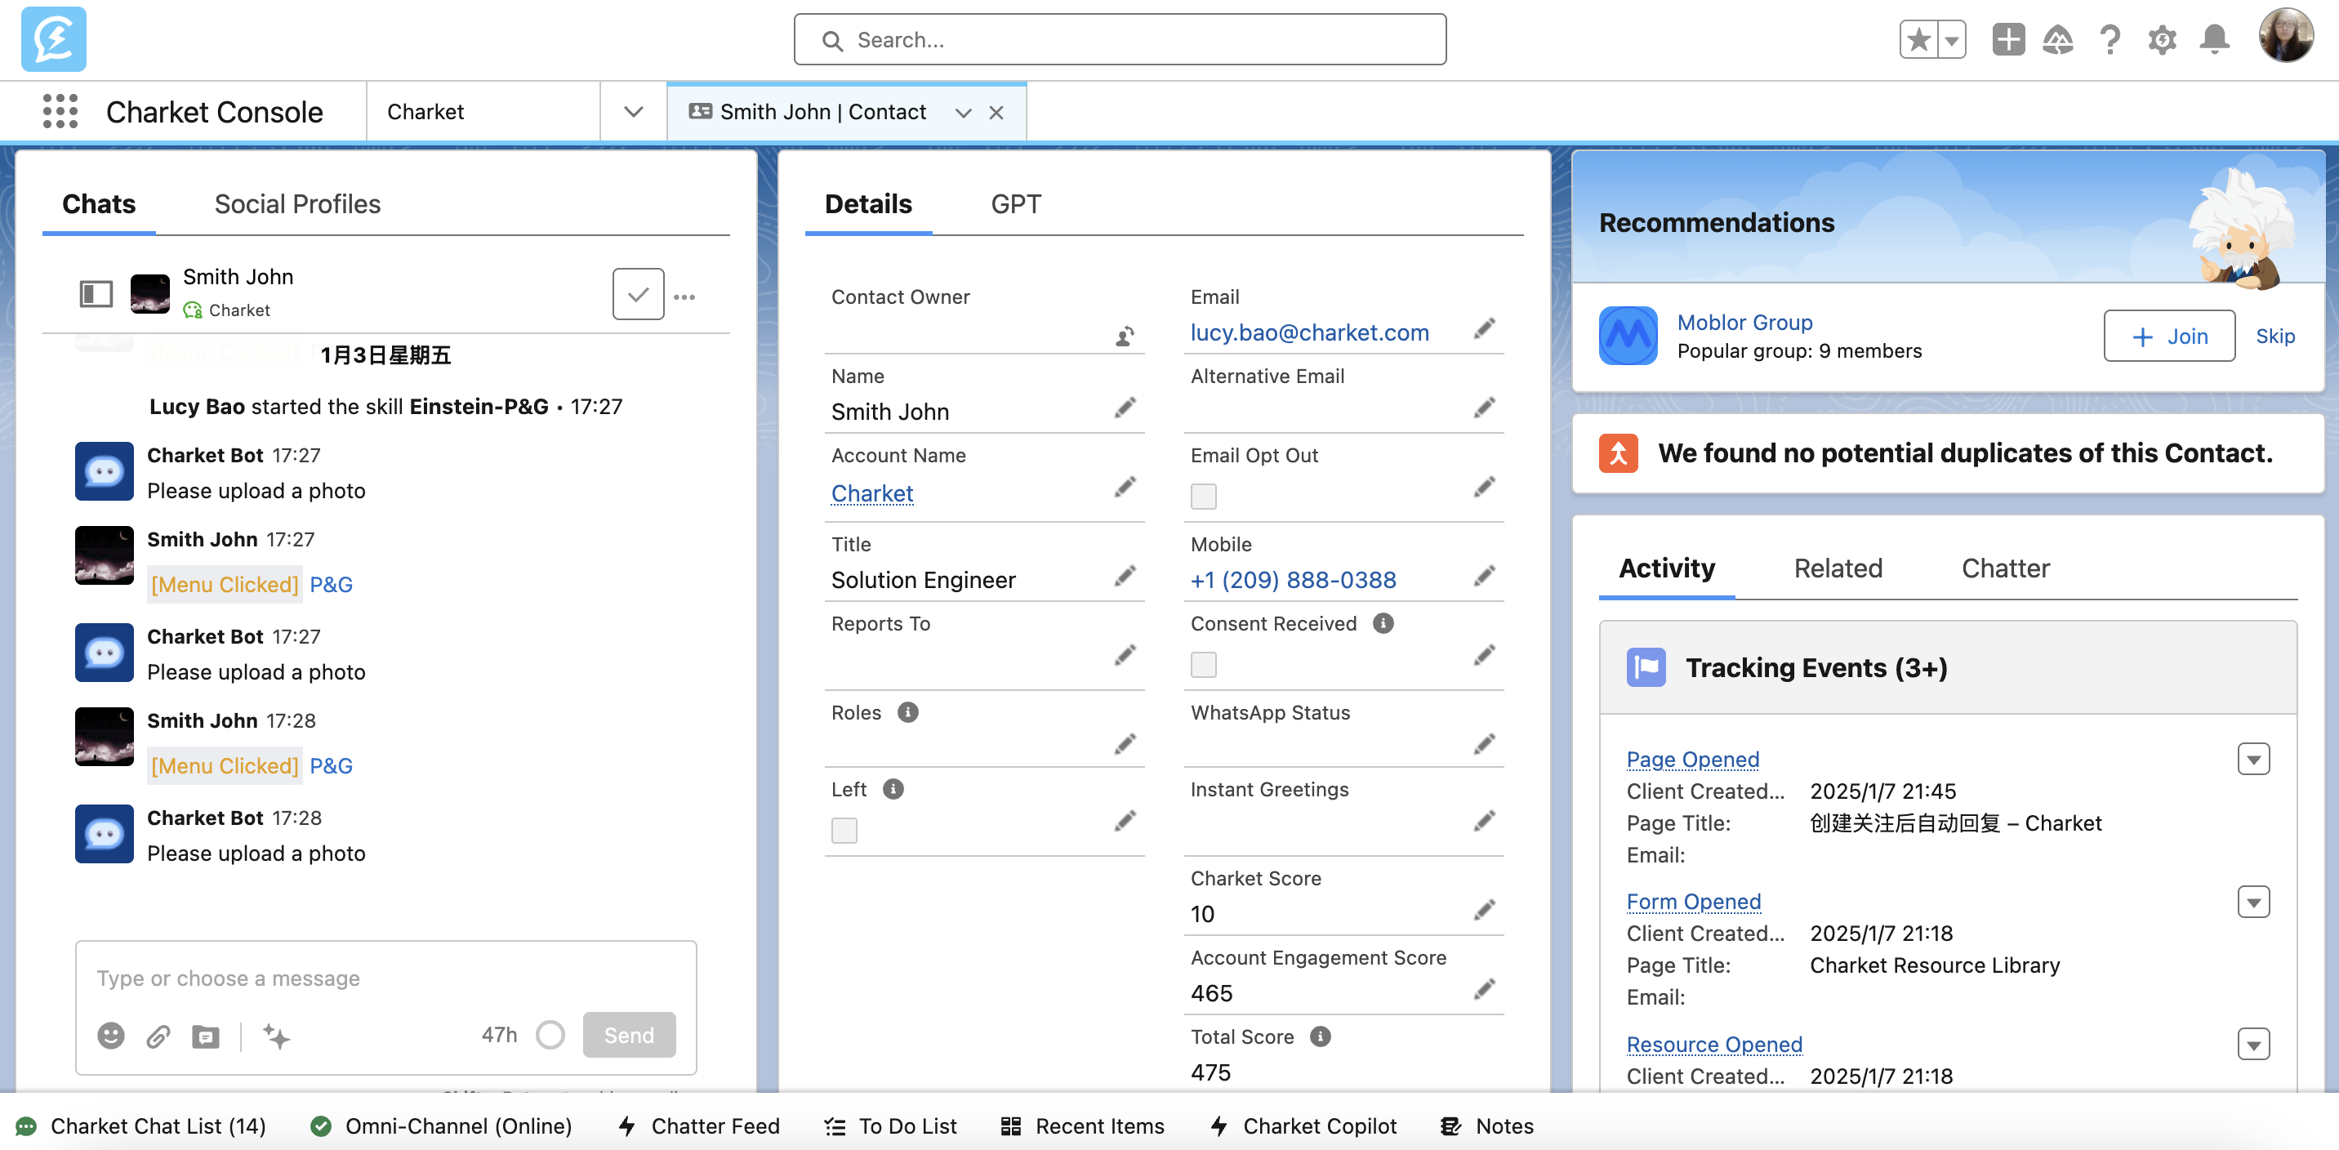Open the navigation menu chevron beside Charket
This screenshot has width=2339, height=1150.
(634, 111)
